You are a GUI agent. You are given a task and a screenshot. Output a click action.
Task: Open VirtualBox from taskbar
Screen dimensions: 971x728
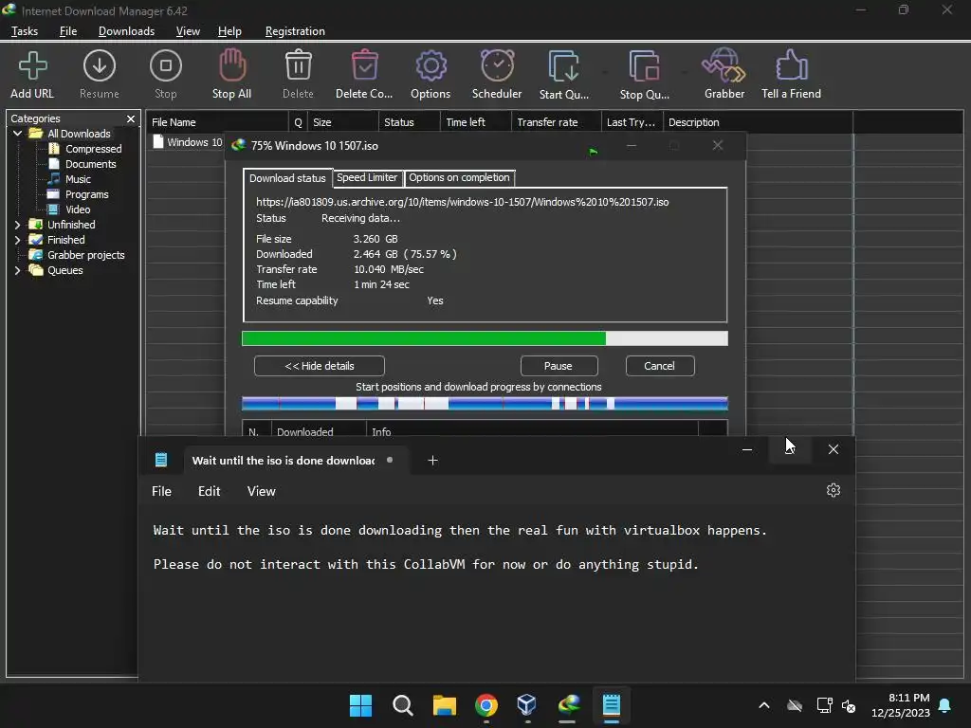[x=527, y=705]
